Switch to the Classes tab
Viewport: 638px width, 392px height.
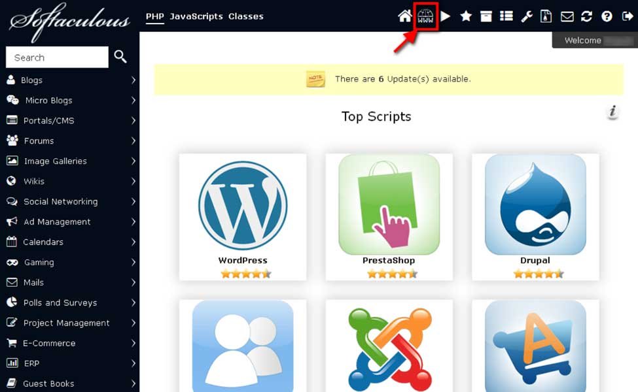(246, 16)
